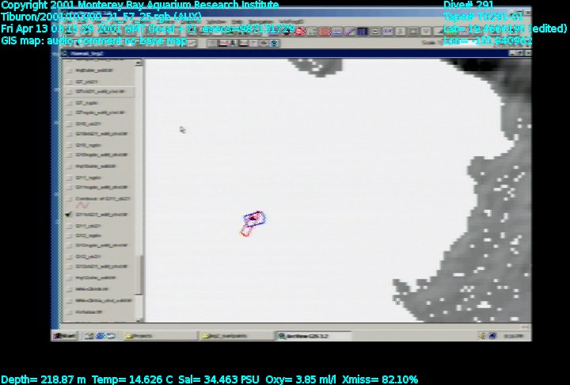Click the red contour line symbol in legend

(79, 204)
